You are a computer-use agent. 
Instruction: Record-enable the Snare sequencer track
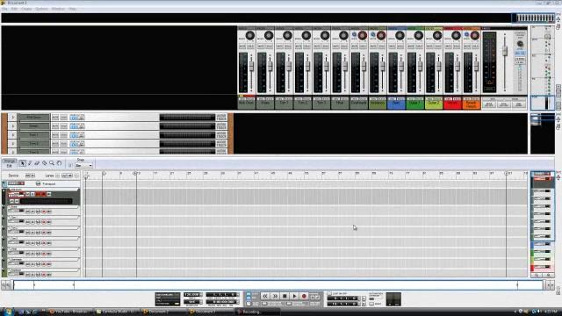click(x=44, y=212)
